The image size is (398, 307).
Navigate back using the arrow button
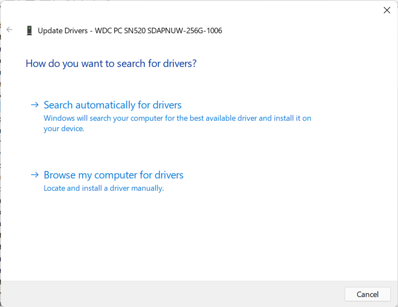click(x=10, y=29)
